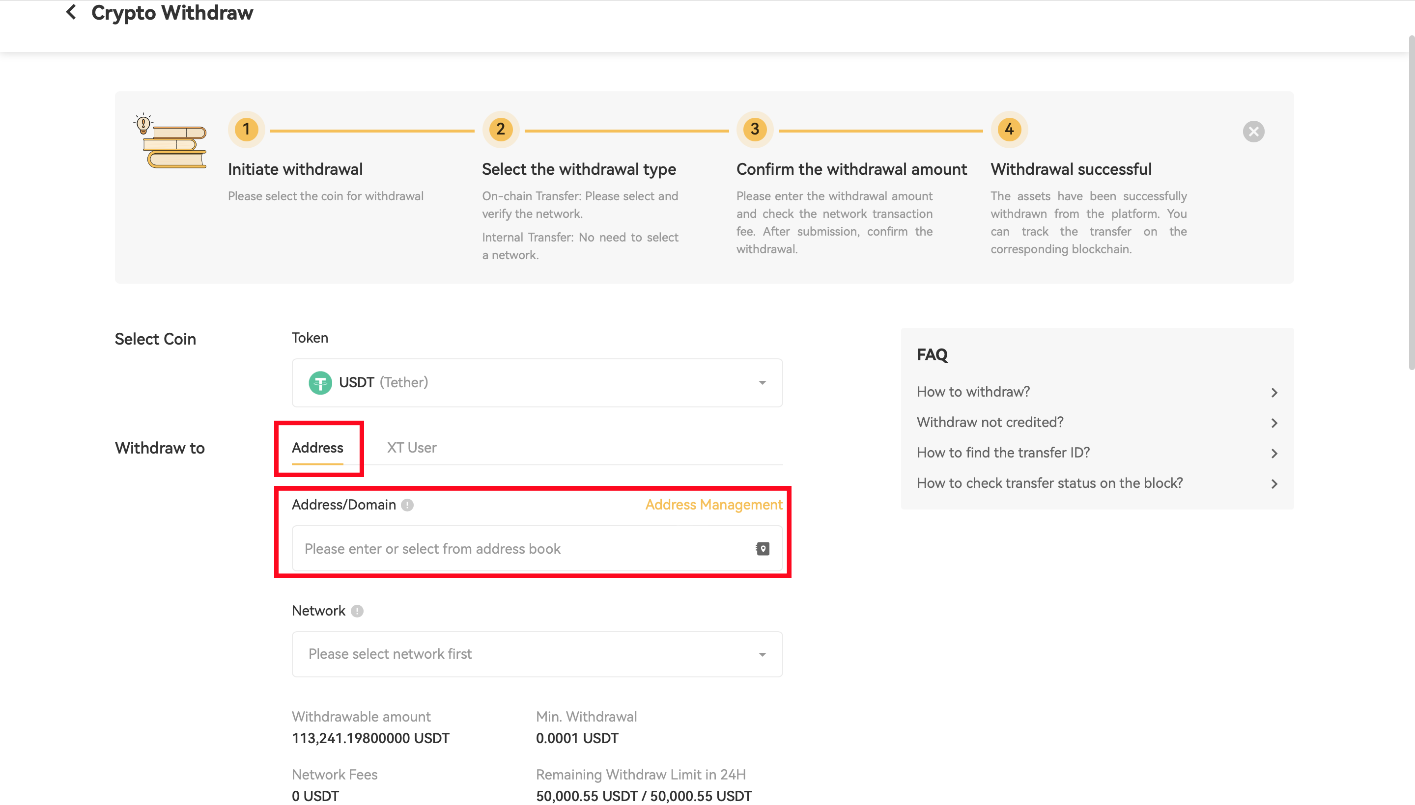Image resolution: width=1415 pixels, height=805 pixels.
Task: Open the Address Management link
Action: [x=713, y=505]
